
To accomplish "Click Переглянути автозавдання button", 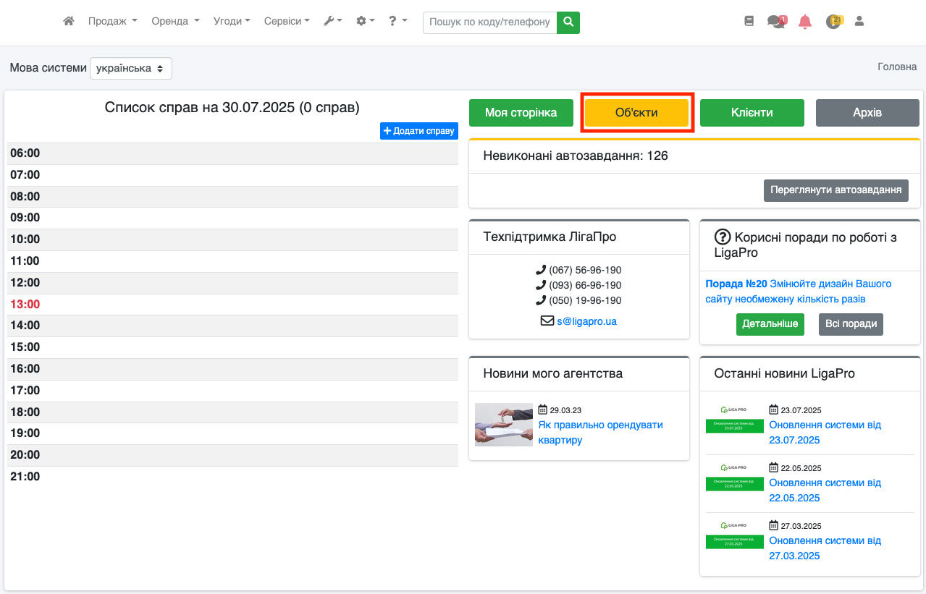I will (835, 190).
